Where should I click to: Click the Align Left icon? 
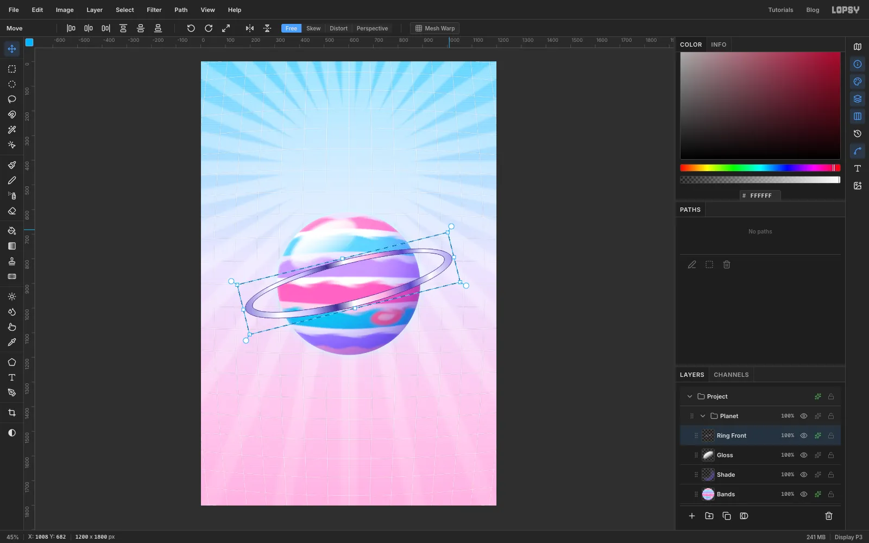click(x=71, y=28)
